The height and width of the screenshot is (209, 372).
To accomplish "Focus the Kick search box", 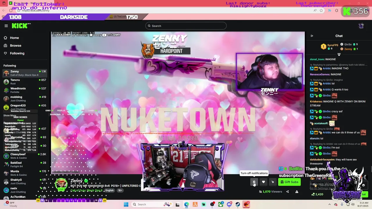I will click(x=186, y=26).
